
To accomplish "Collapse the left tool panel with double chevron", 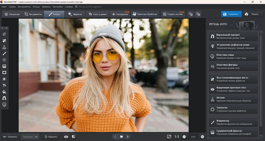I will [6, 28].
